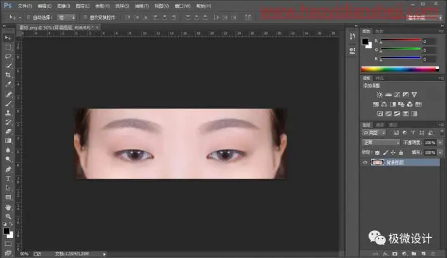447x258 pixels.
Task: Open the layer blend mode 正常 dropdown
Action: click(381, 142)
